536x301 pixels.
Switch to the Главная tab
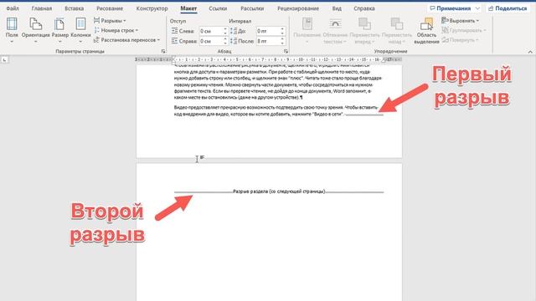[42, 8]
